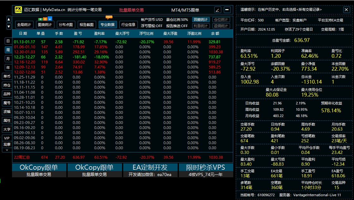Click the 专业数据 button

[x=107, y=25]
